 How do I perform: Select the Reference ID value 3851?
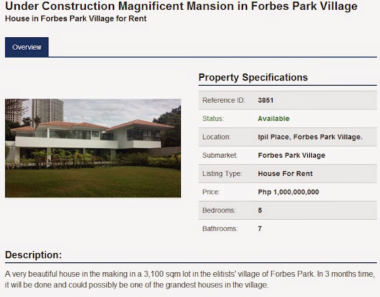click(x=265, y=100)
